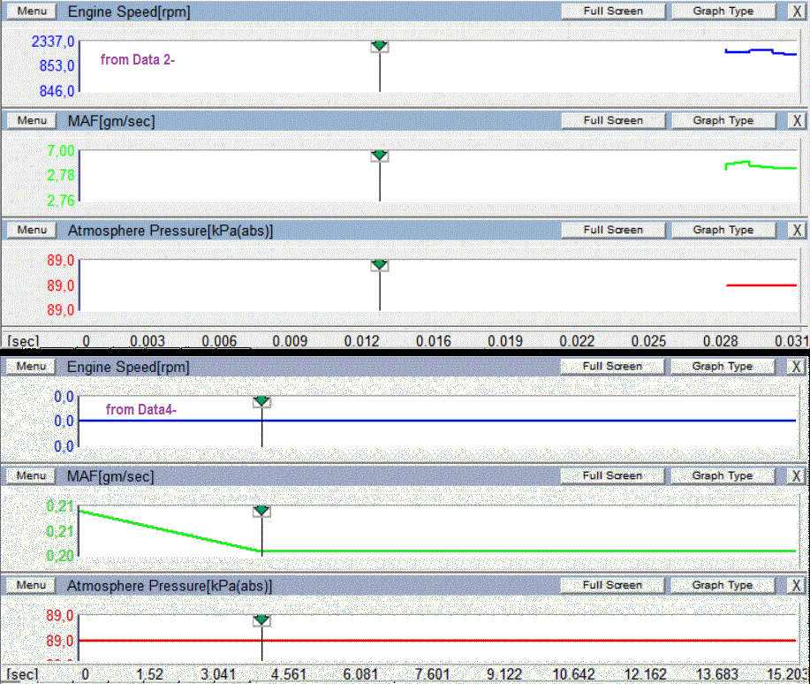This screenshot has width=810, height=684.
Task: Click Full Screen on lower Atmosphere Pressure graph
Action: coord(613,585)
